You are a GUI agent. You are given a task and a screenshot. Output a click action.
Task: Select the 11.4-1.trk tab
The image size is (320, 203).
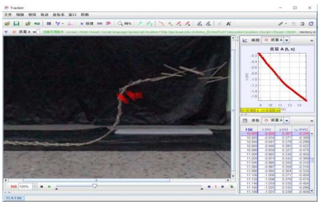click(13, 198)
